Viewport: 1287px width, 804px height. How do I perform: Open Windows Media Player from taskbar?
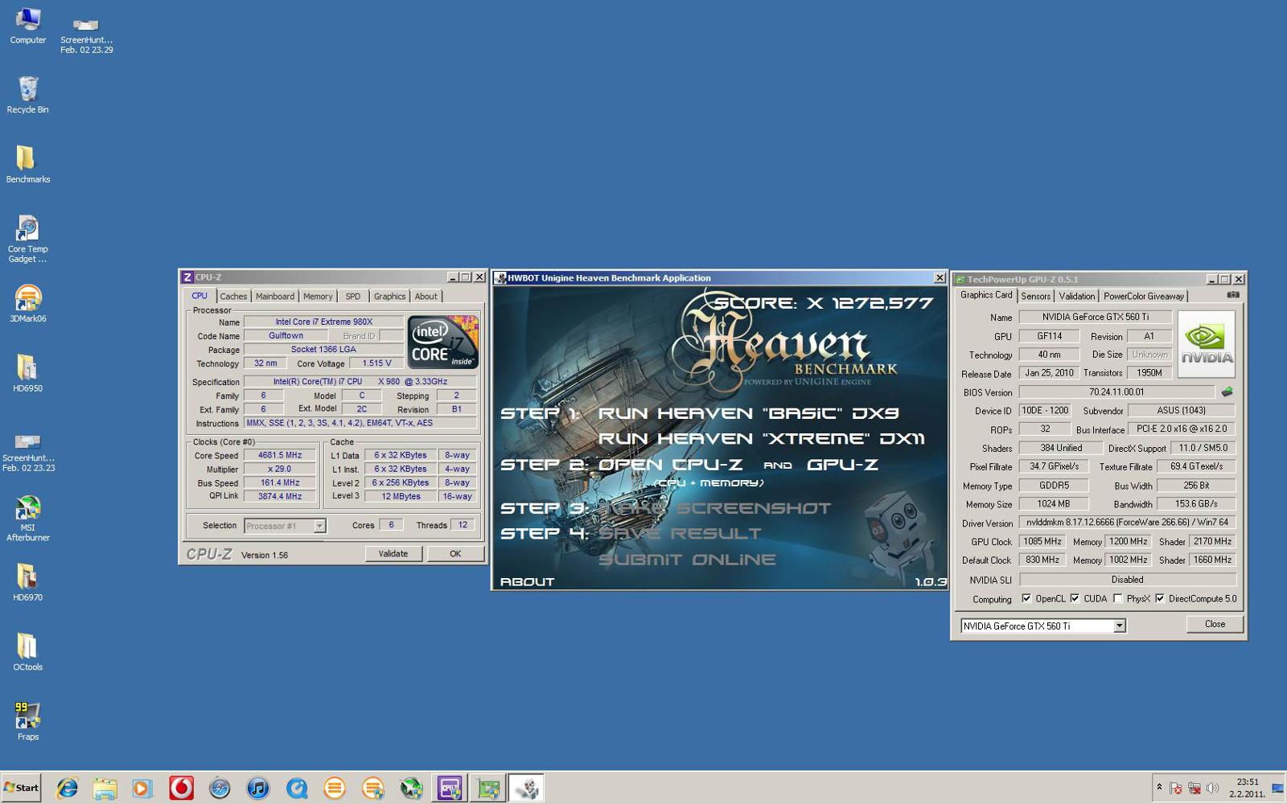click(142, 789)
